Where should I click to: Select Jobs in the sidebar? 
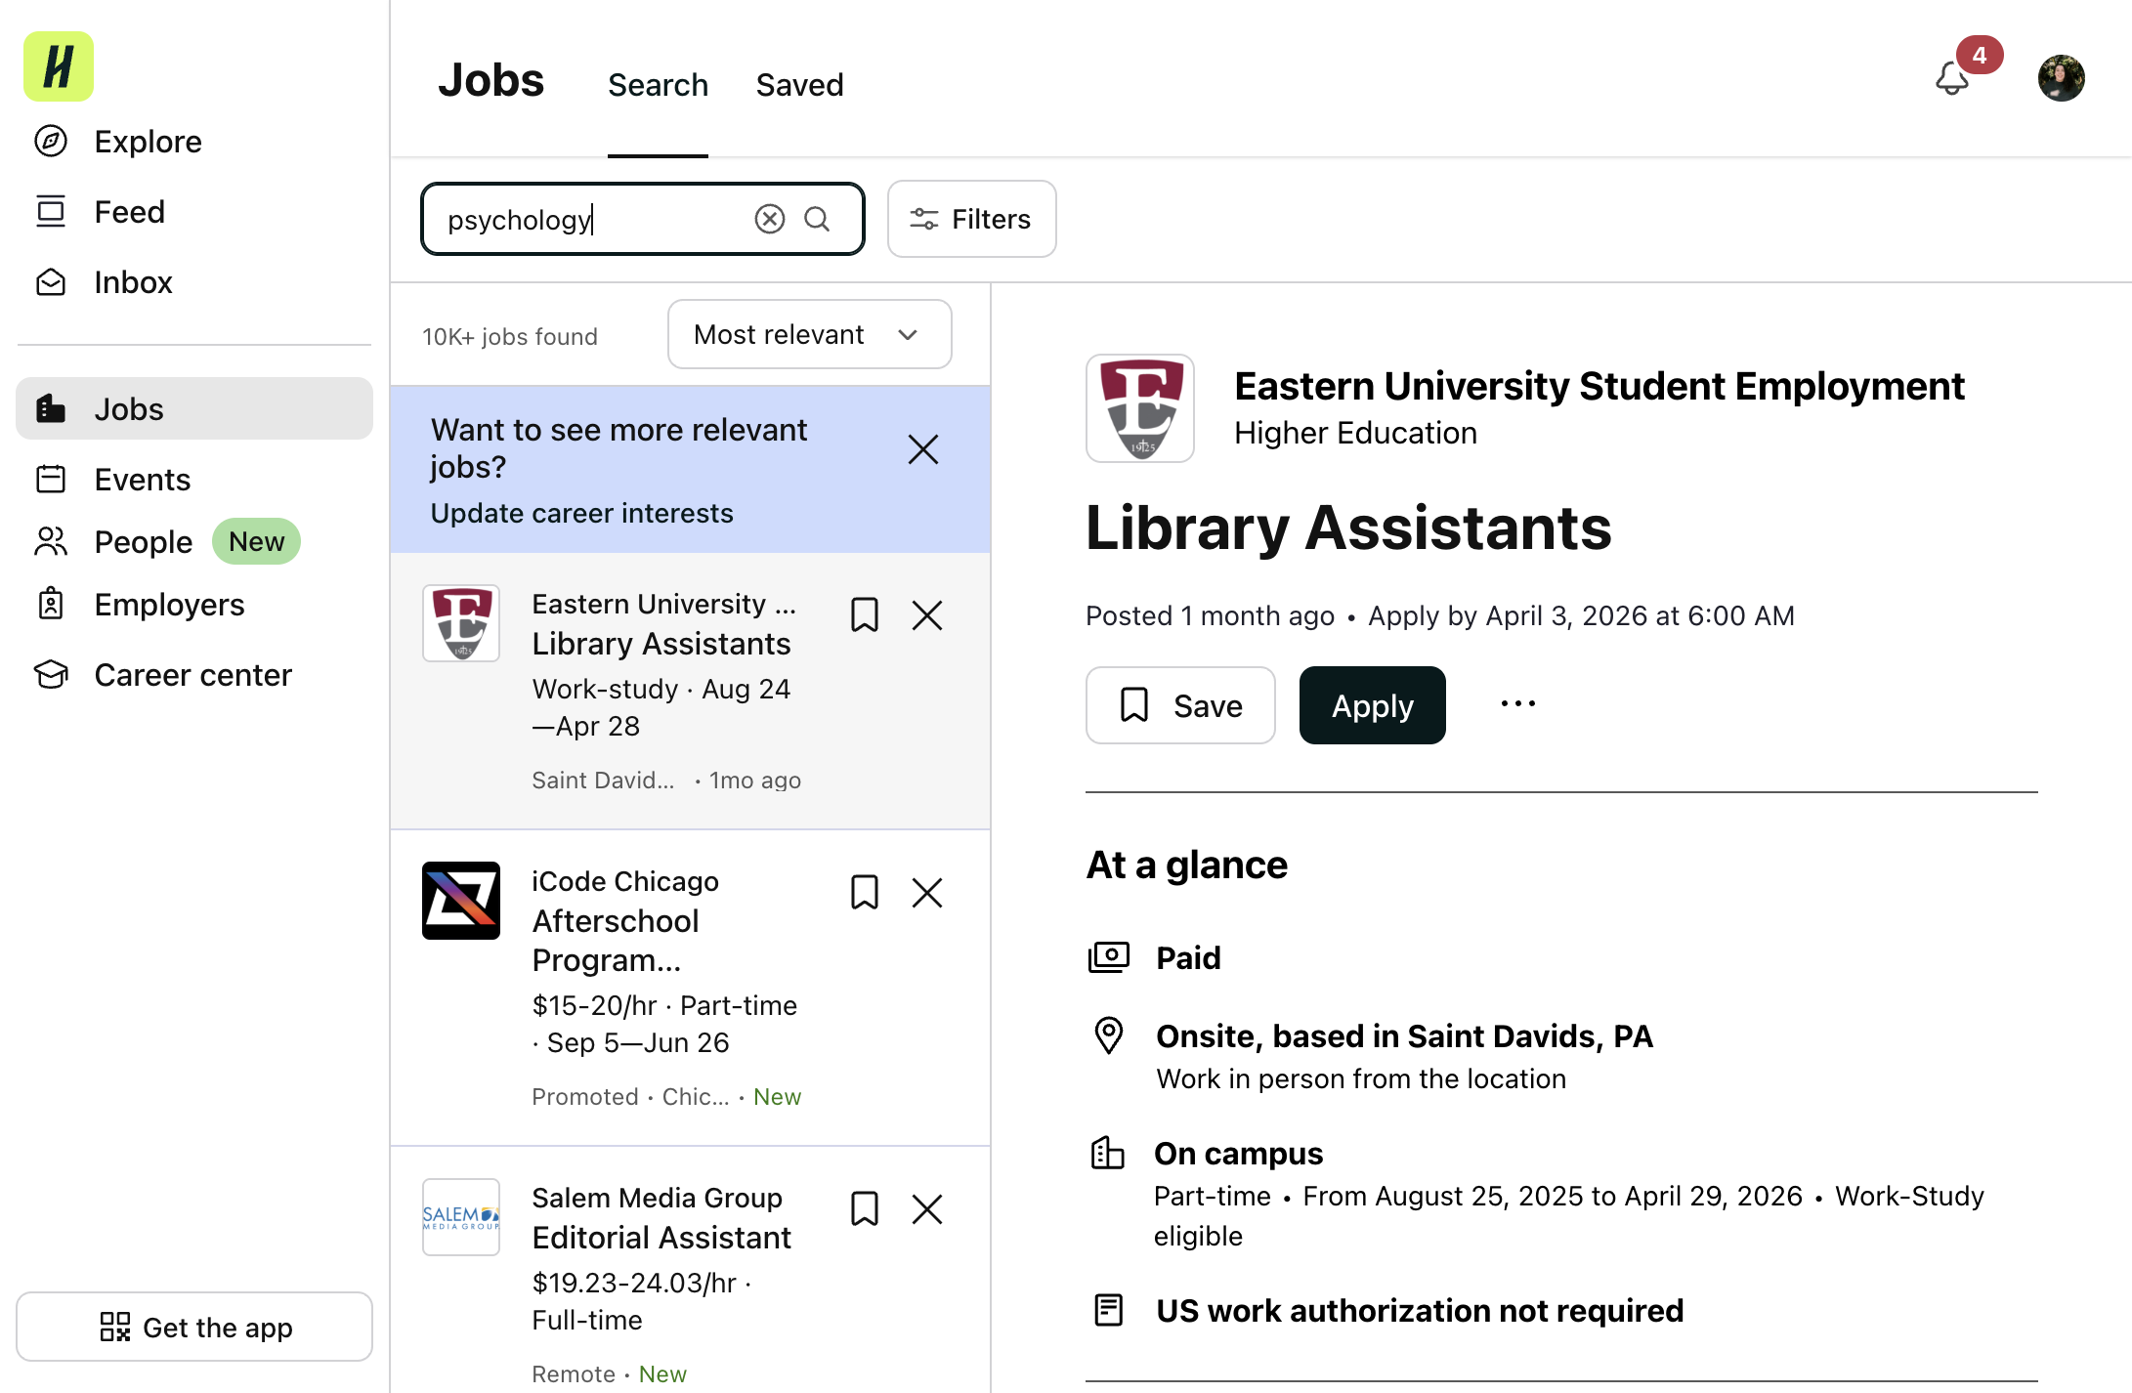pos(194,408)
